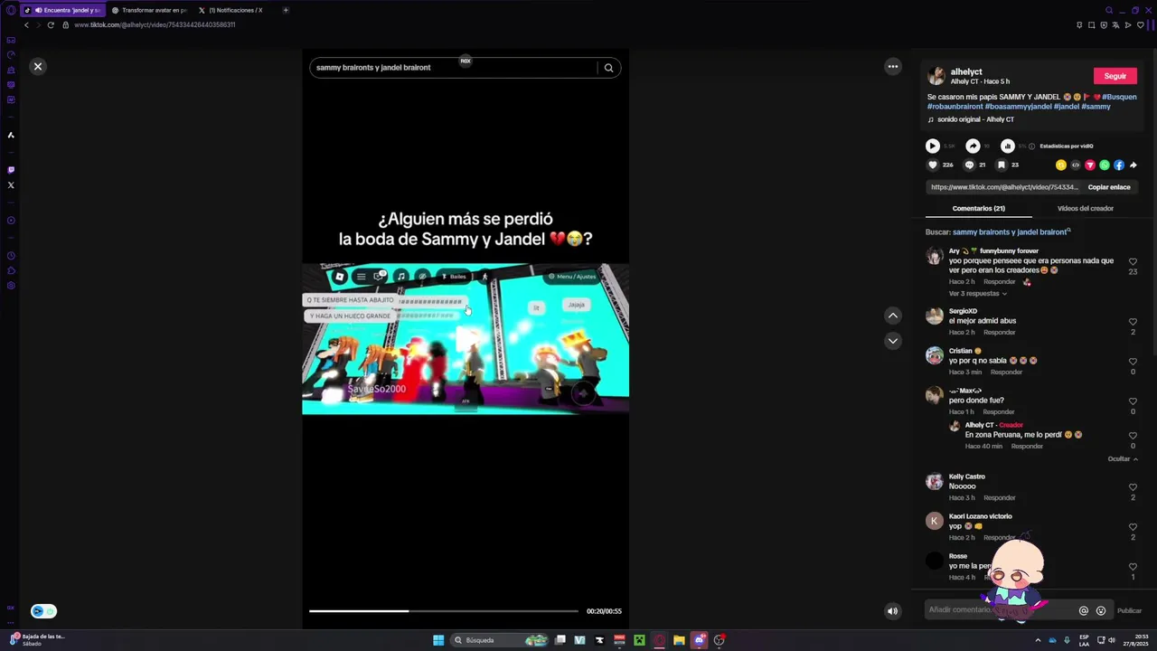
Task: Like Kelly Castro's comment heart
Action: (x=1133, y=487)
